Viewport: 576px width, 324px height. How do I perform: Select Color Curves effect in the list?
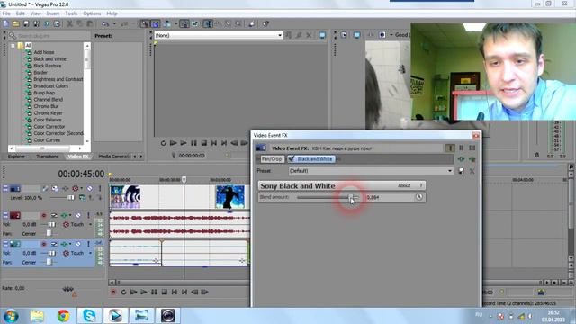pos(47,140)
